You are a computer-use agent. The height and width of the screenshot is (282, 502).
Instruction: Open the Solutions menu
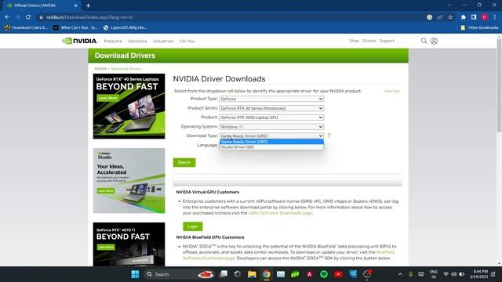137,42
